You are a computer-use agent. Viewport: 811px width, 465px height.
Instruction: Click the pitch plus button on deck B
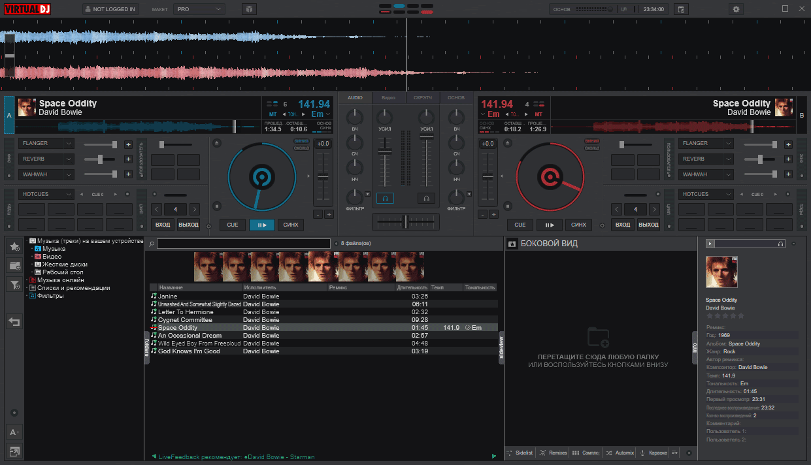(493, 214)
